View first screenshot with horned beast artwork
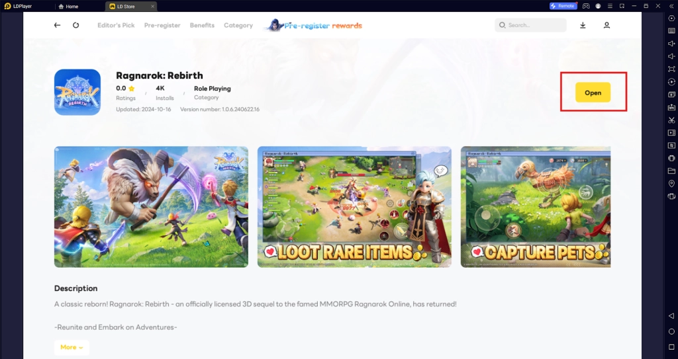 click(151, 206)
